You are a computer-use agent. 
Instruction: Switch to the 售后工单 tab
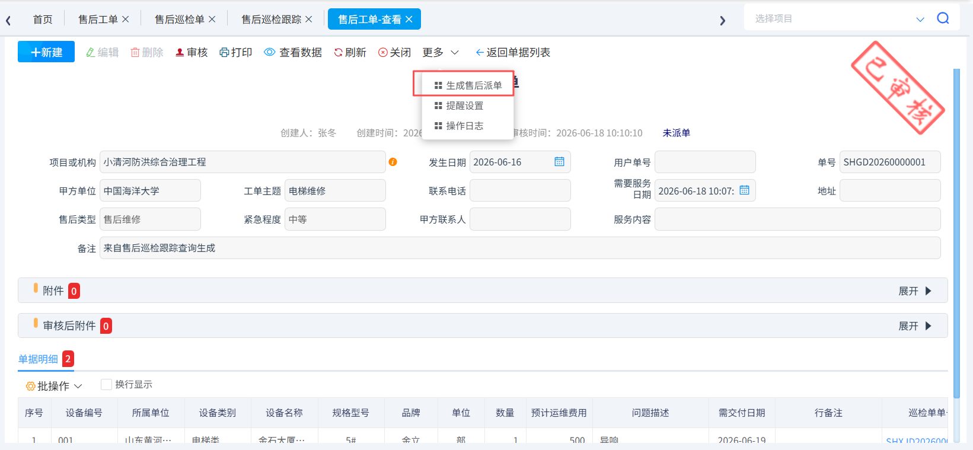(98, 20)
